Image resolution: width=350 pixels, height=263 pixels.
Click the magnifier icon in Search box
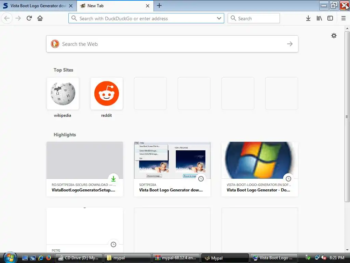coord(233,18)
